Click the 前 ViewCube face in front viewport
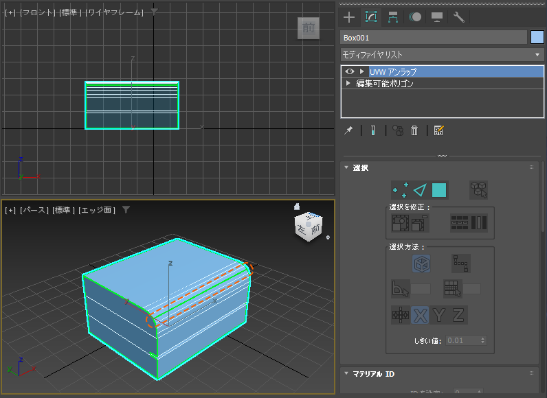Image resolution: width=547 pixels, height=398 pixels. point(309,28)
